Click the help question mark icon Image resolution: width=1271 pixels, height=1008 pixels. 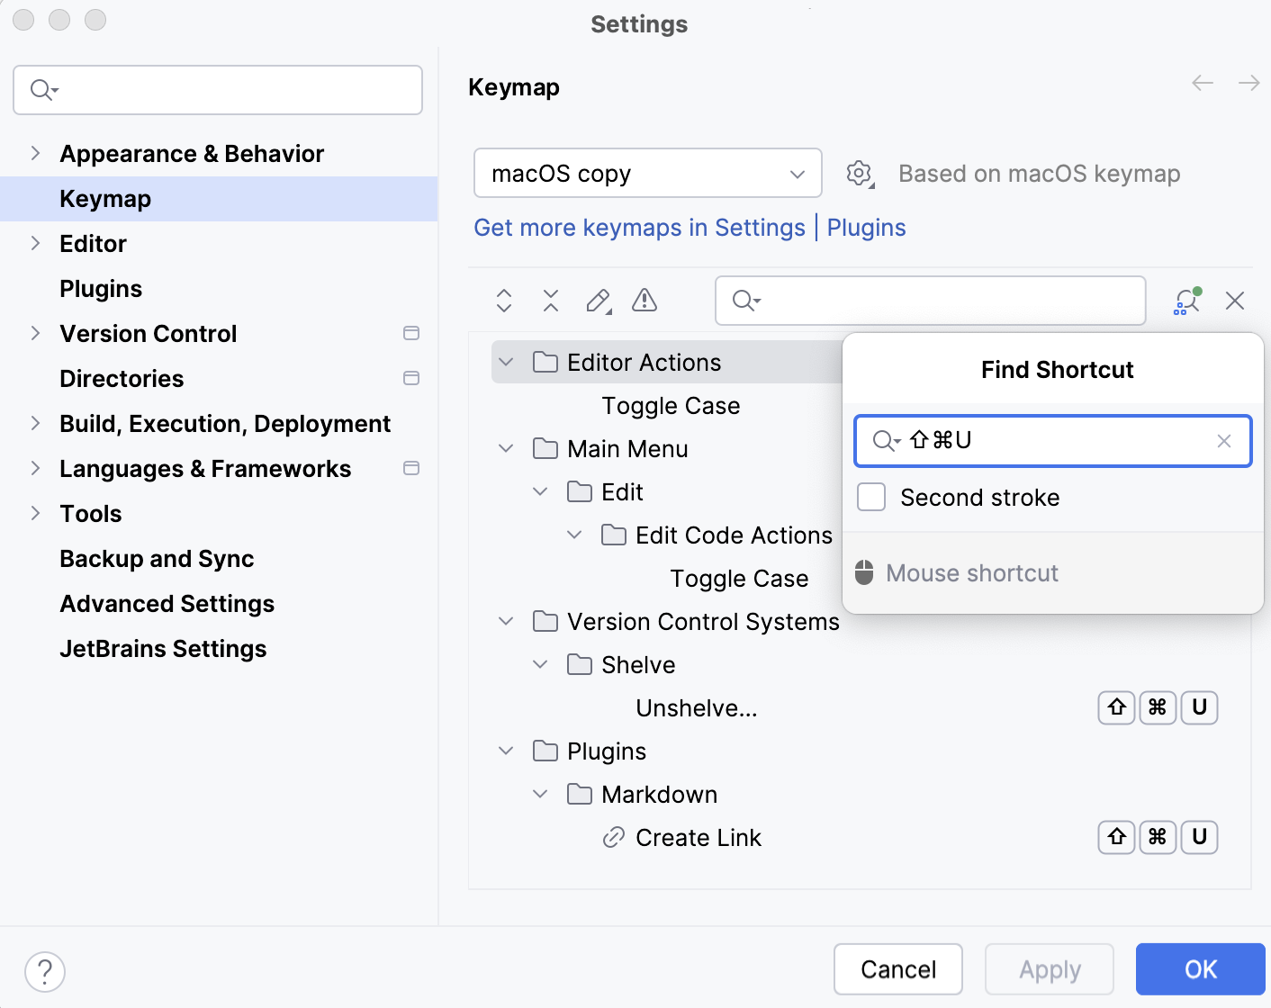pyautogui.click(x=45, y=972)
